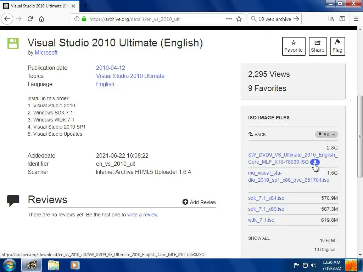Click the vertical page scrollbar thumb
Image resolution: width=363 pixels, height=272 pixels.
click(x=360, y=136)
